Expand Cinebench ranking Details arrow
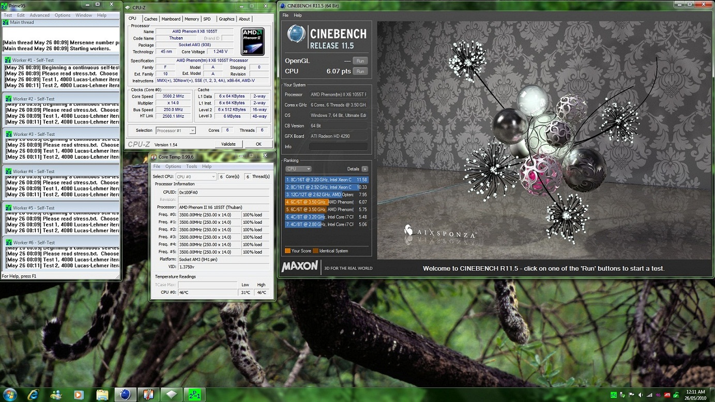Image resolution: width=715 pixels, height=402 pixels. pos(365,169)
